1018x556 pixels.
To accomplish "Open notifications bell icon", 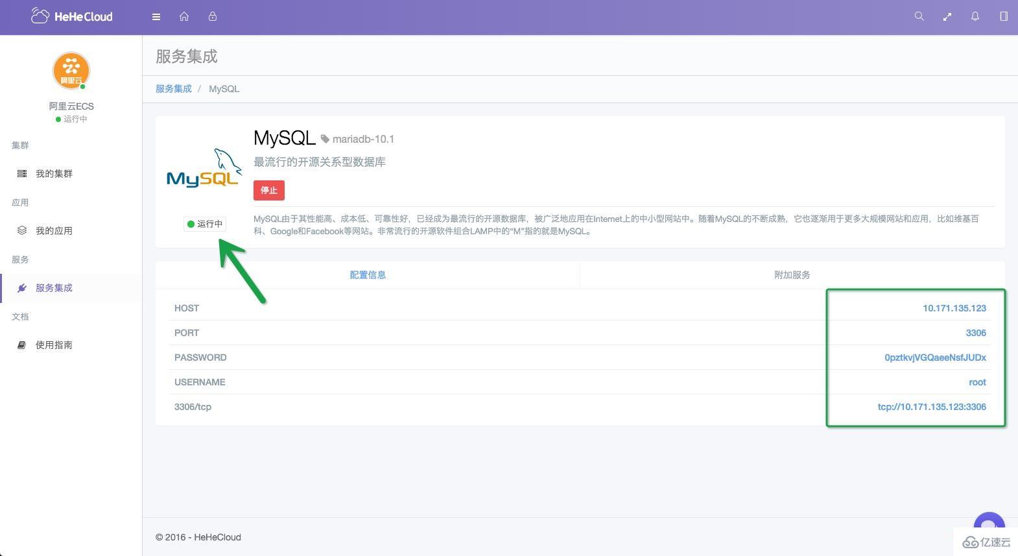I will [x=975, y=16].
